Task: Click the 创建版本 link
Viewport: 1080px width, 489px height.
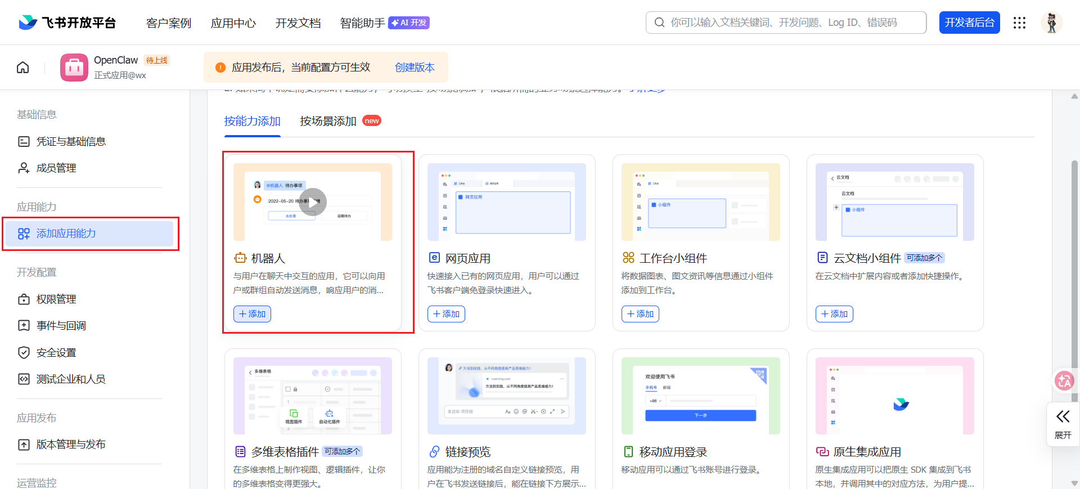Action: click(415, 68)
